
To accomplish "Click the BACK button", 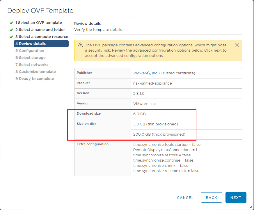I will tap(212, 197).
